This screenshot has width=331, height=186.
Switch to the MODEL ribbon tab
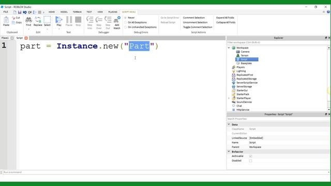tap(64, 12)
